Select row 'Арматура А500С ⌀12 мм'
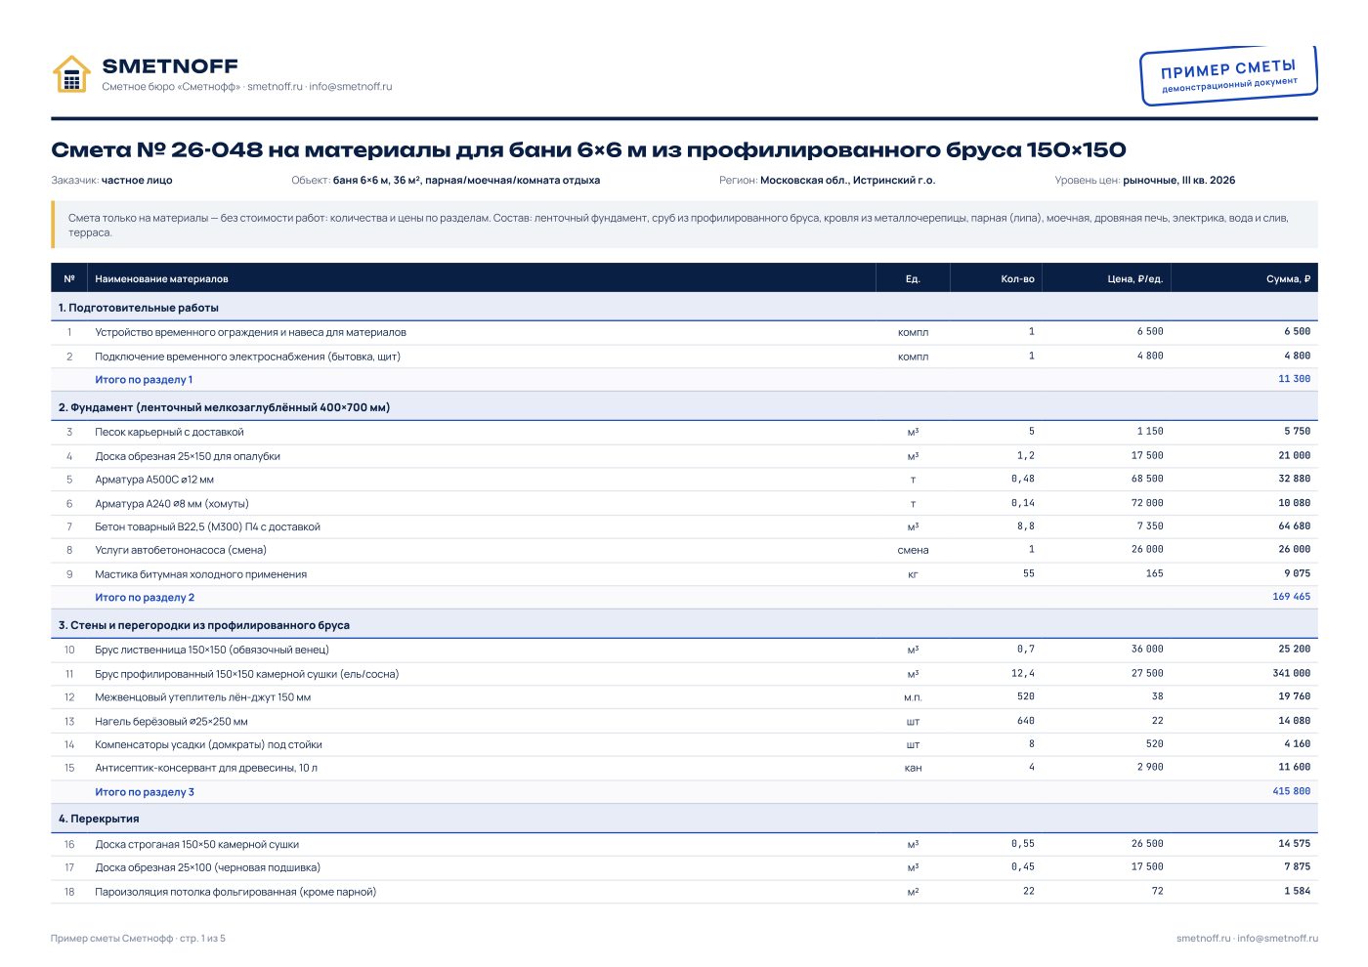 tap(684, 480)
